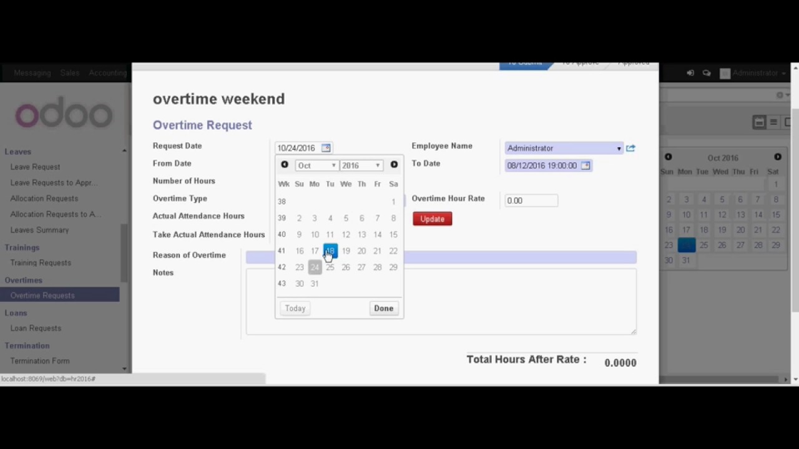Click the Done button in date picker

point(383,308)
